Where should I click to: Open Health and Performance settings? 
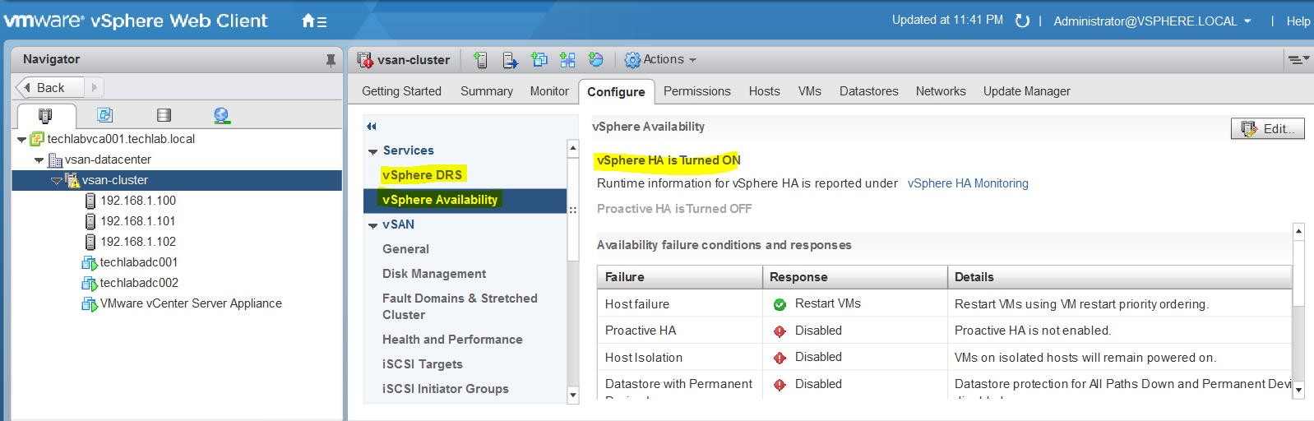point(452,340)
